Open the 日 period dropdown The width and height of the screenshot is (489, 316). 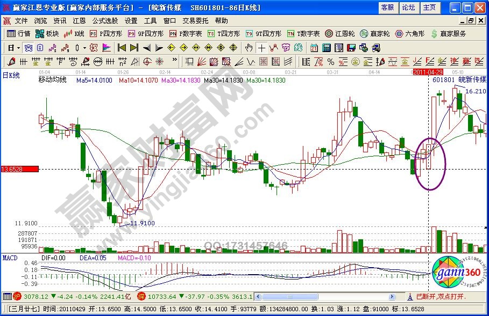[x=12, y=47]
